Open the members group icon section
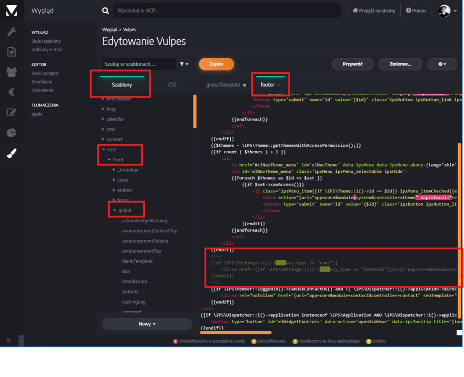 coord(11,72)
